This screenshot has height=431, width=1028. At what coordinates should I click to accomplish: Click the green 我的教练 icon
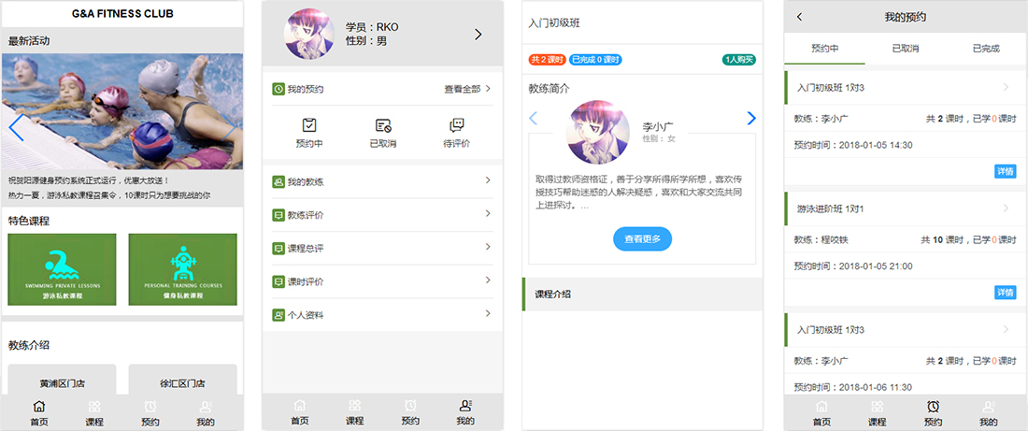click(x=278, y=181)
